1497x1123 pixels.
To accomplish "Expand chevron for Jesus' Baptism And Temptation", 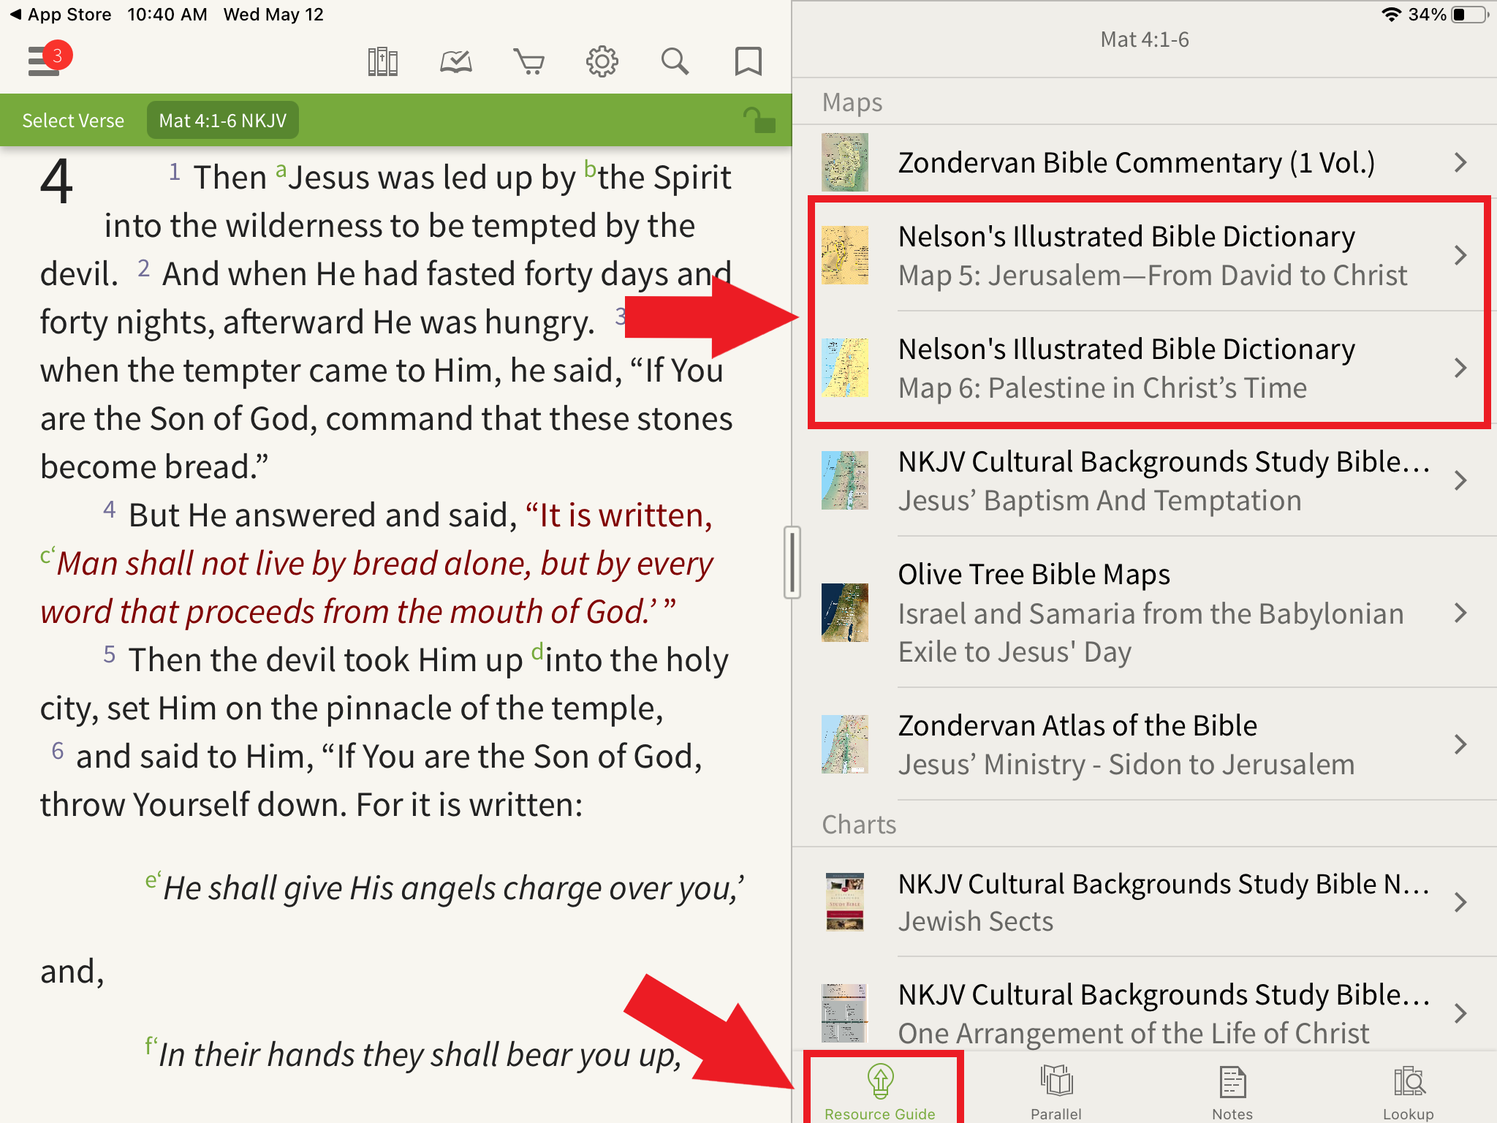I will [x=1460, y=480].
